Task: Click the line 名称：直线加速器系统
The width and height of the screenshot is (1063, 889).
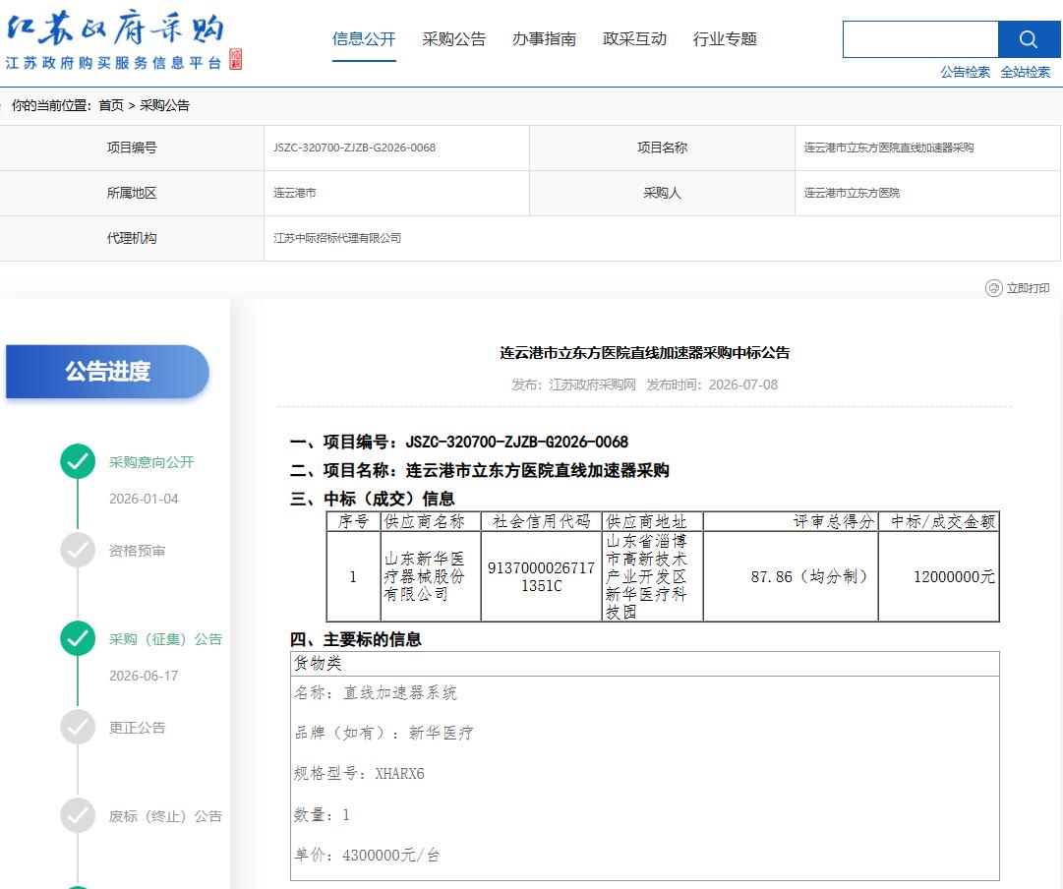Action: tap(376, 692)
